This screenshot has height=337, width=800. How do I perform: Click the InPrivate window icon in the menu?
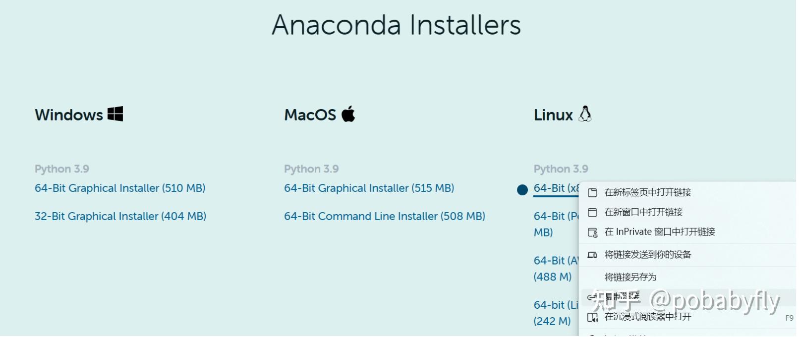[593, 231]
